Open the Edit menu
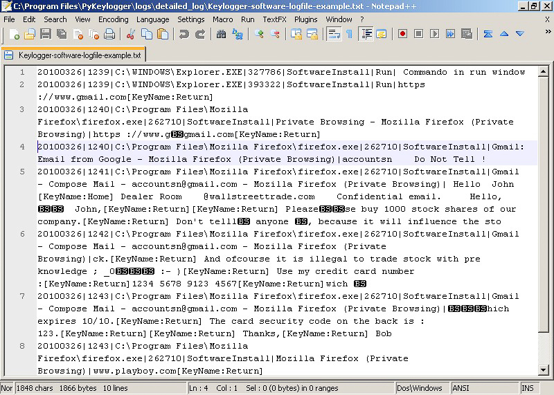This screenshot has height=395, width=554. point(29,19)
